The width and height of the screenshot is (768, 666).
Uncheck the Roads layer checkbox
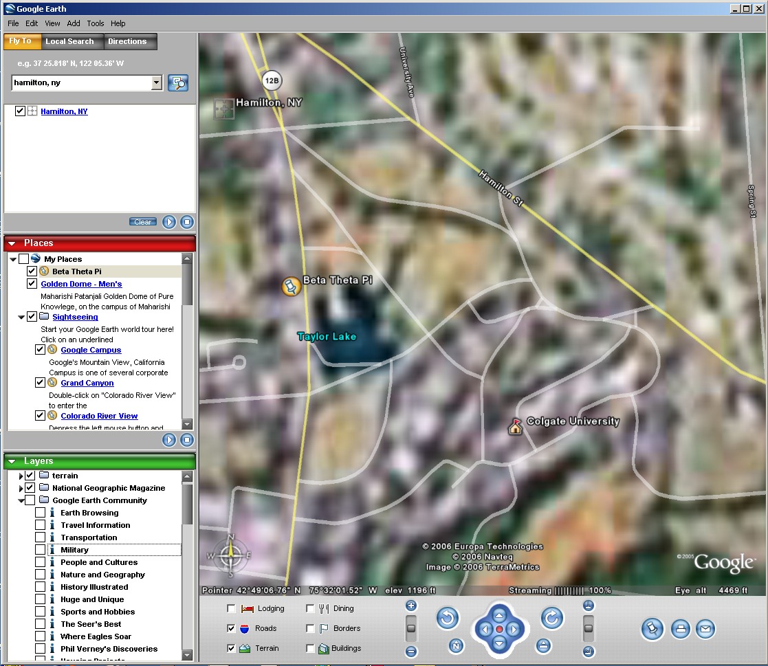[231, 628]
